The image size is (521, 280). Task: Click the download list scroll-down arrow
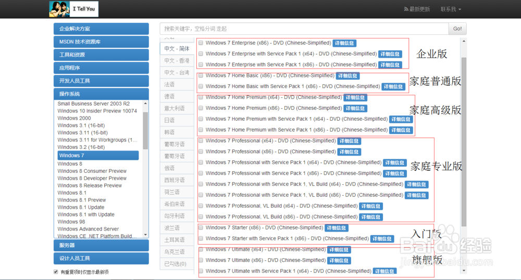point(464,271)
